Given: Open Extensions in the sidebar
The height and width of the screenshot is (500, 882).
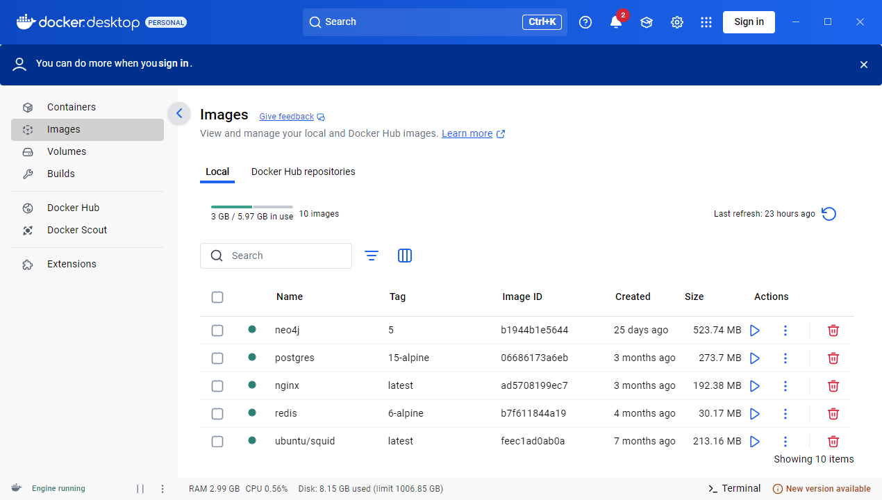Looking at the screenshot, I should click(x=88, y=264).
